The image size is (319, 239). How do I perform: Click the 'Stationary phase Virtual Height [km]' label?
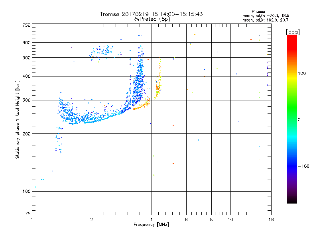(x=17, y=120)
